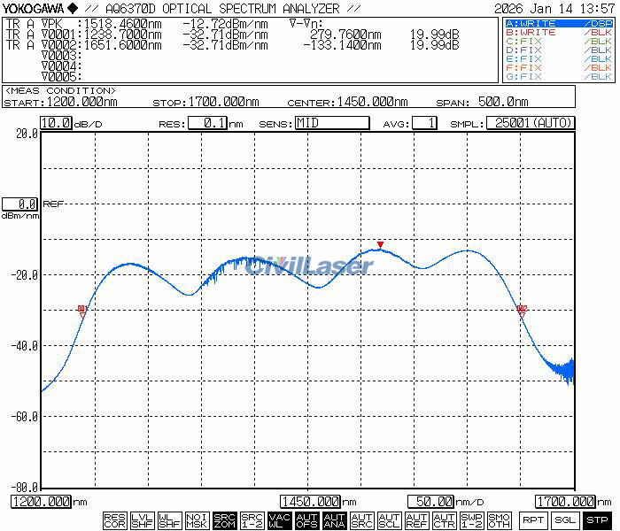
Task: Click the 1450.000 center wavelength field
Action: coord(311,502)
